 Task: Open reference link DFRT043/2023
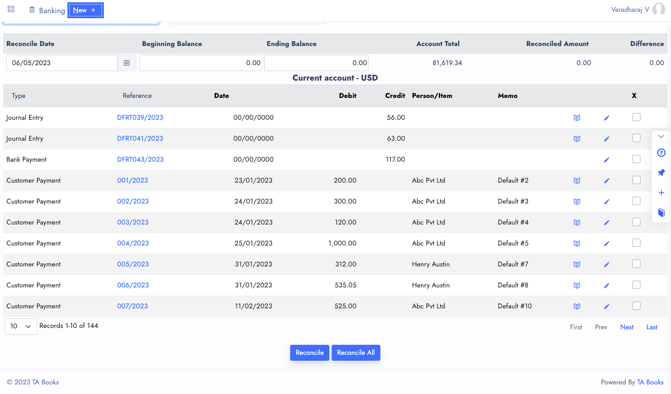pyautogui.click(x=140, y=159)
